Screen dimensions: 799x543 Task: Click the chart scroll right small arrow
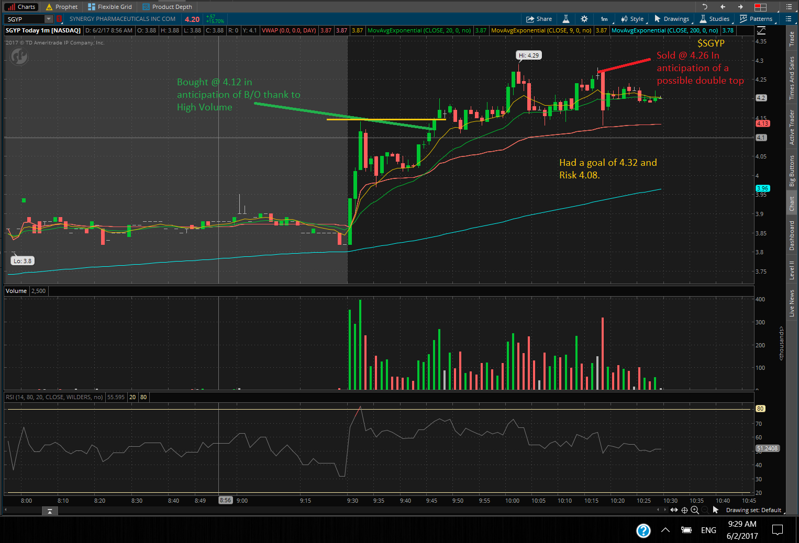point(665,510)
